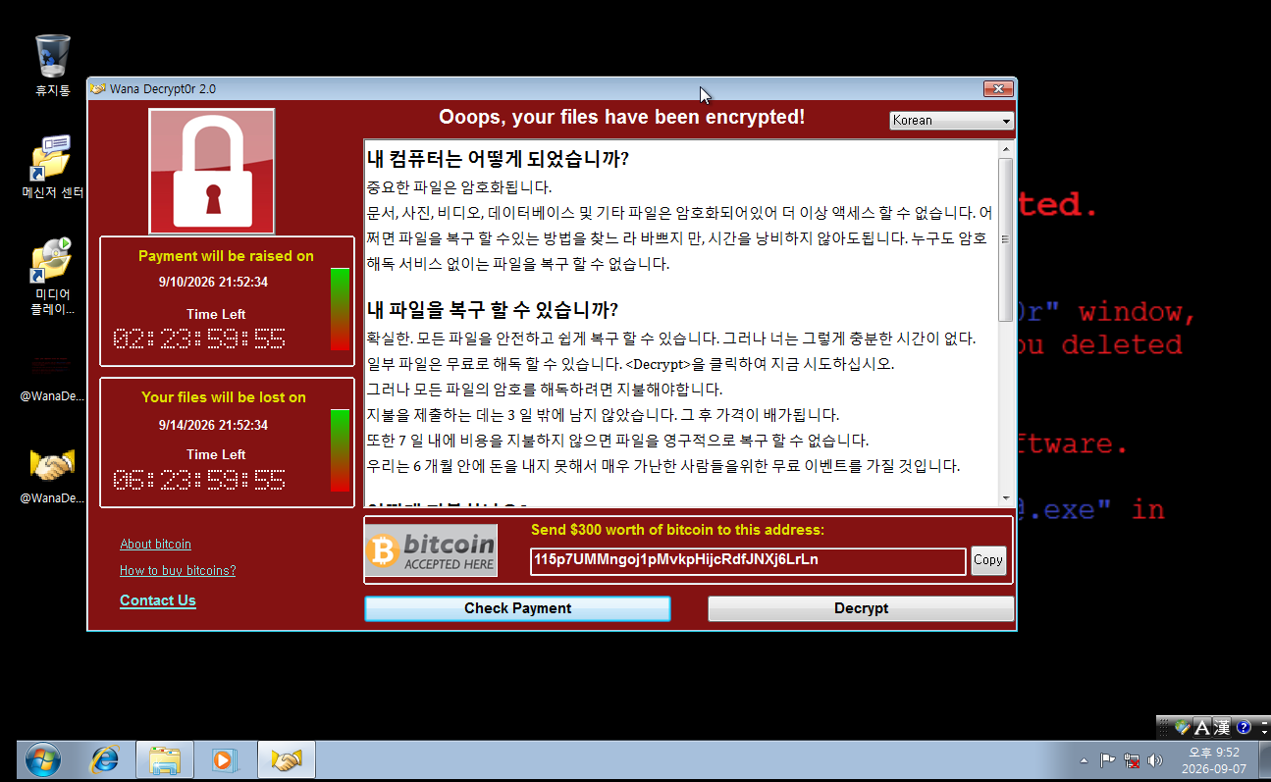Click the line '중요한 파일은 암호화됩니다.'
This screenshot has height=782, width=1271.
[x=459, y=187]
